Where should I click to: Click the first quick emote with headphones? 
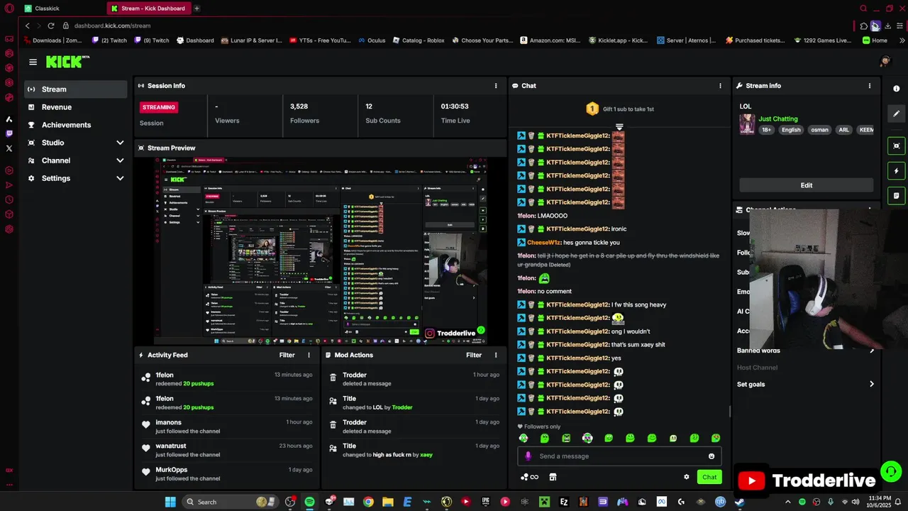pos(524,439)
